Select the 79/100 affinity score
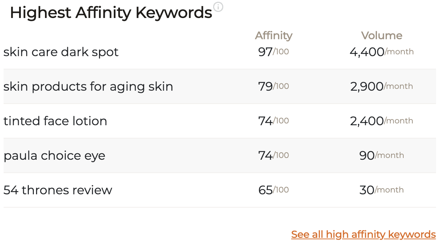This screenshot has height=249, width=440. pyautogui.click(x=274, y=87)
